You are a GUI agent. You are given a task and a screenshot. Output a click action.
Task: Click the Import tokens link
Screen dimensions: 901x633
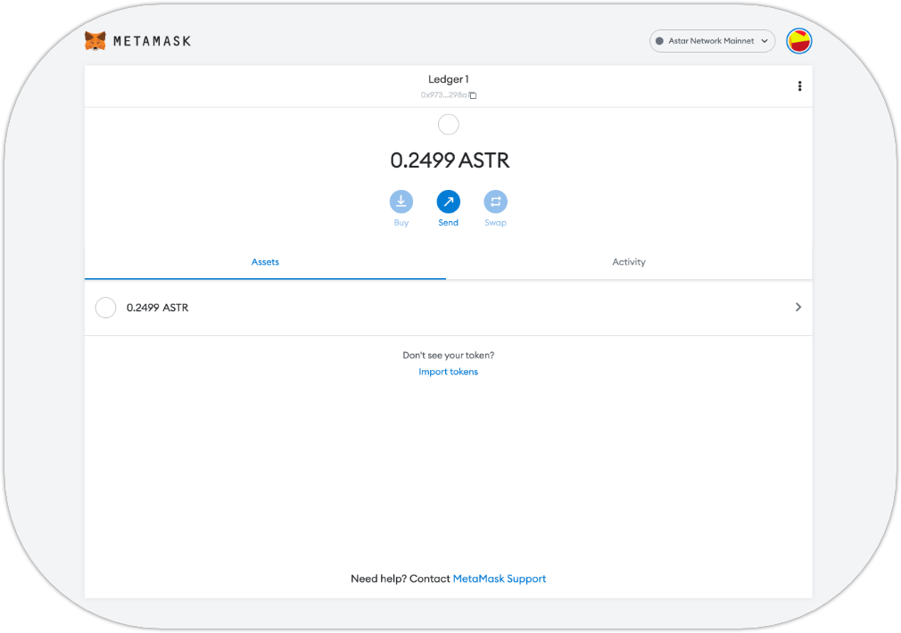pos(448,372)
